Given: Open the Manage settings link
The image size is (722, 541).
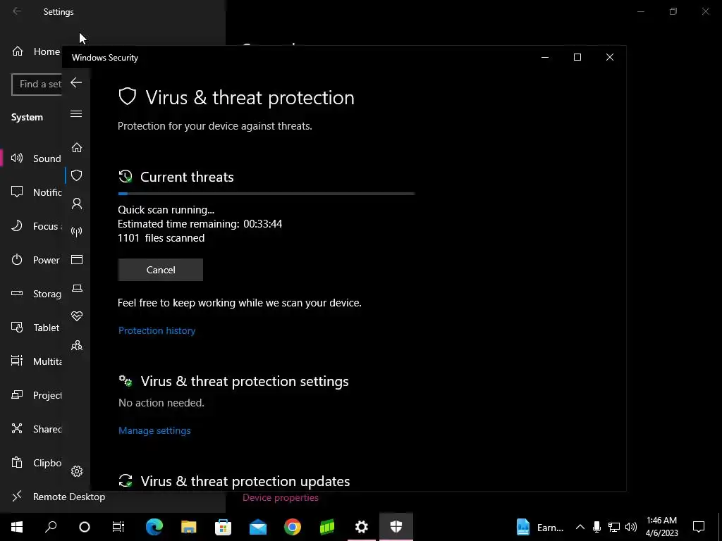Looking at the screenshot, I should coord(154,430).
